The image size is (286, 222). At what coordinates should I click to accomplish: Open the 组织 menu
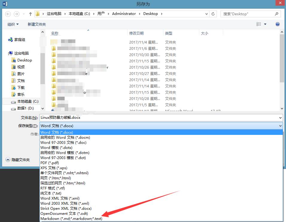coord(13,24)
